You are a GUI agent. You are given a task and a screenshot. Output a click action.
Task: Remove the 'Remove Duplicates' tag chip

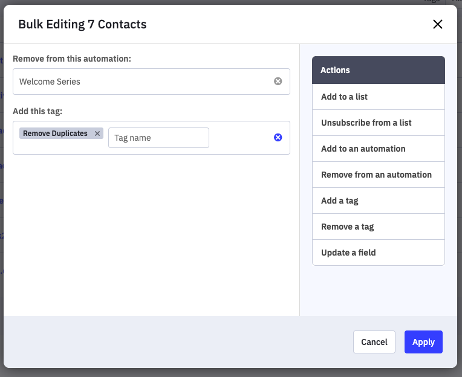97,134
